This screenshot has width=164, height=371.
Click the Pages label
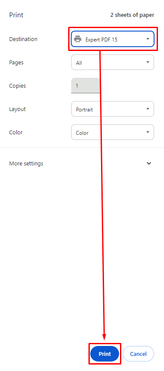click(16, 63)
